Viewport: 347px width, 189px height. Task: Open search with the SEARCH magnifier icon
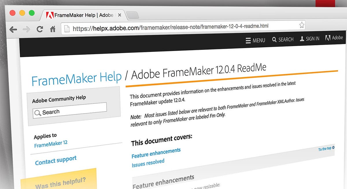point(274,39)
